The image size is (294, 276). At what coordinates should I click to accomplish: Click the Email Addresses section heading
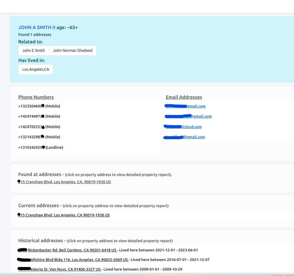click(184, 97)
